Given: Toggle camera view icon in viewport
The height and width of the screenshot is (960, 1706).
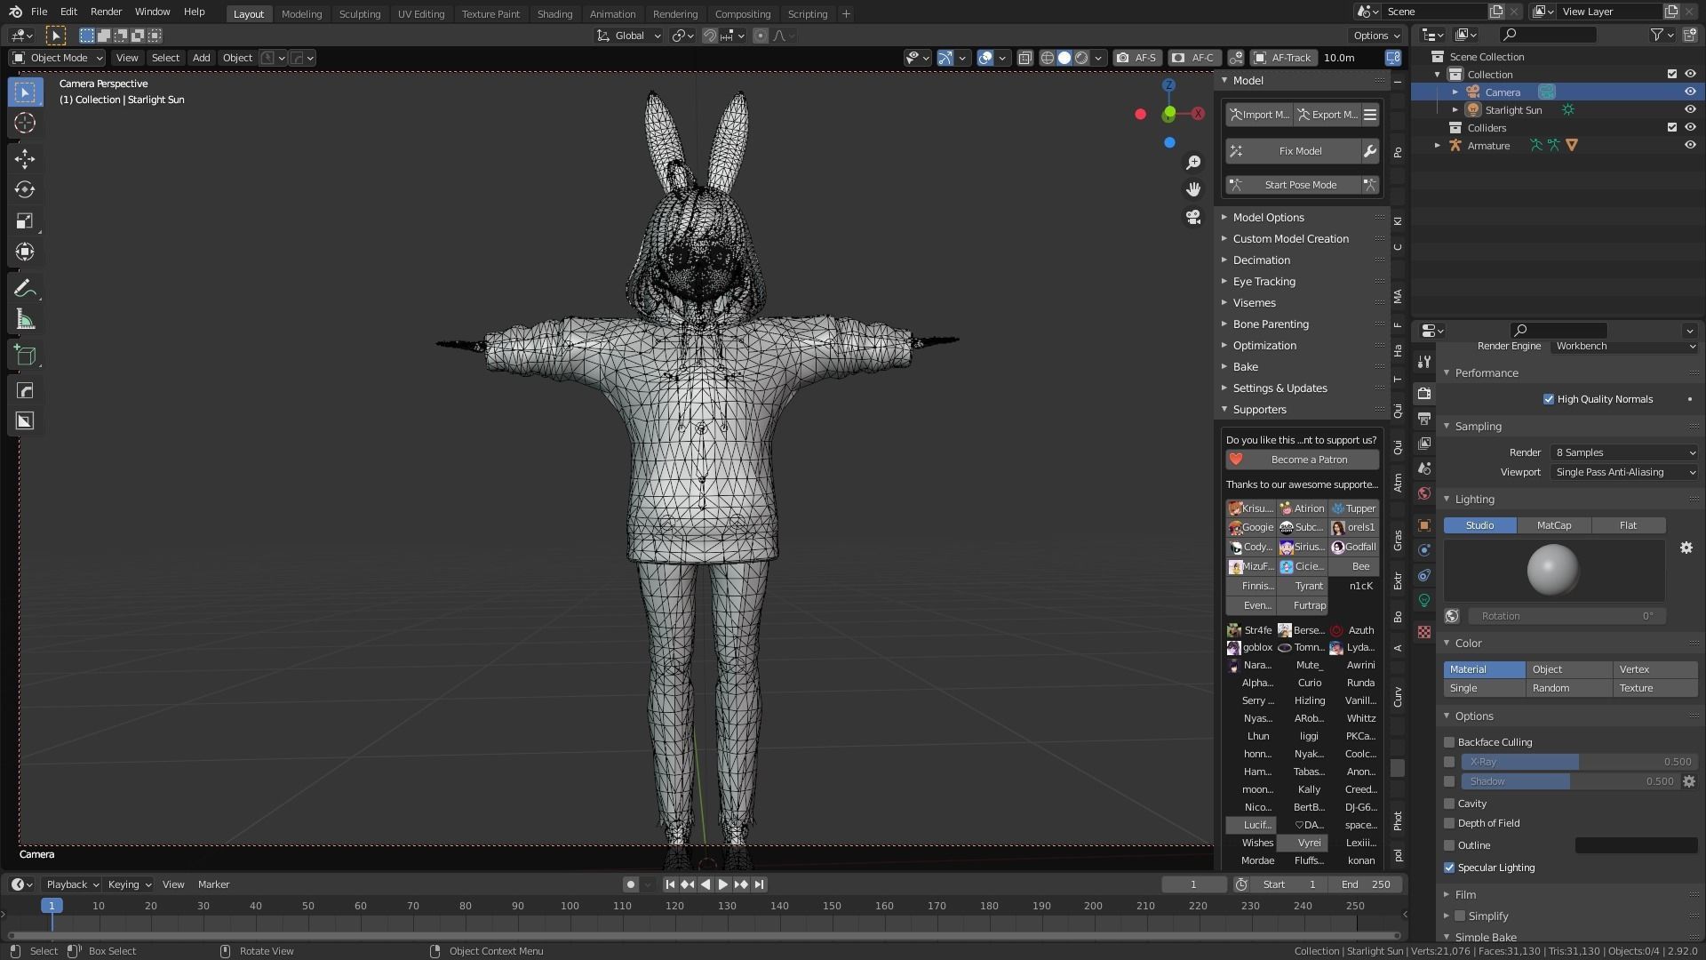Looking at the screenshot, I should click(1193, 217).
